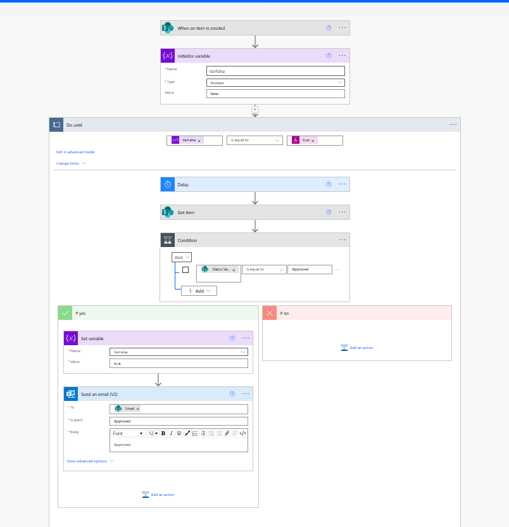Click the Delay action timer icon
This screenshot has height=527, width=509.
pos(168,184)
